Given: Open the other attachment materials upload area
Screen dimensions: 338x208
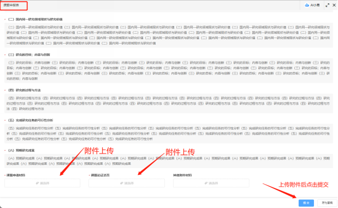Looking at the screenshot, I should pyautogui.click(x=211, y=183).
